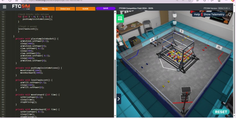This screenshot has width=236, height=118.
Task: Click 'setDrivePower(0.5);' on line 87
Action: [31, 97]
